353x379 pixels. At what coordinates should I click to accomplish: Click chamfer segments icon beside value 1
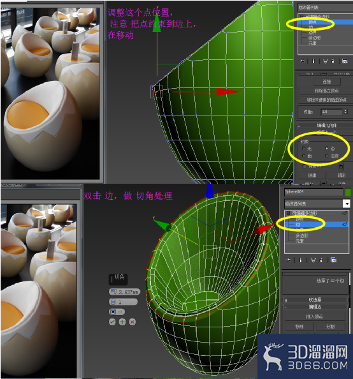click(113, 302)
